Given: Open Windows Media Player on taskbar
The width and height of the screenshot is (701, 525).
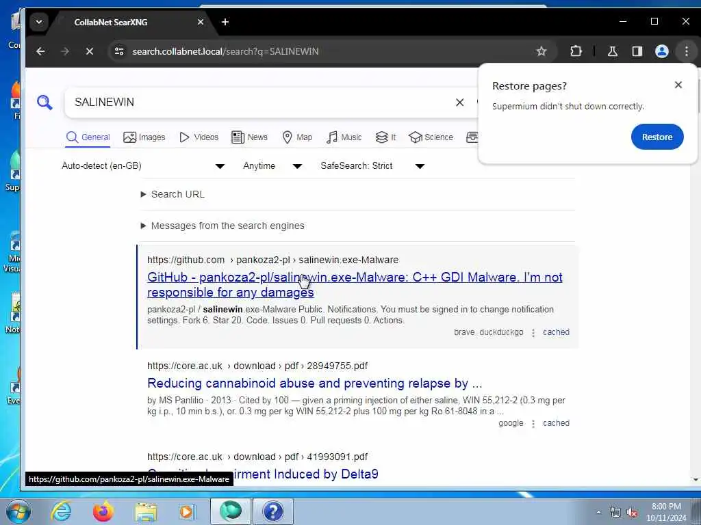Looking at the screenshot, I should (187, 511).
